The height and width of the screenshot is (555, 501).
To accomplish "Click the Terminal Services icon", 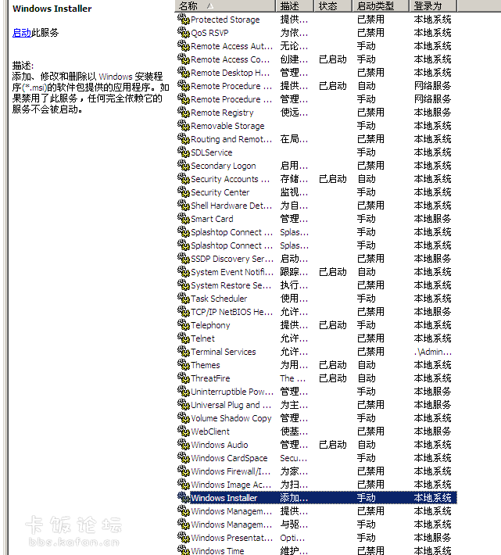I will [183, 352].
